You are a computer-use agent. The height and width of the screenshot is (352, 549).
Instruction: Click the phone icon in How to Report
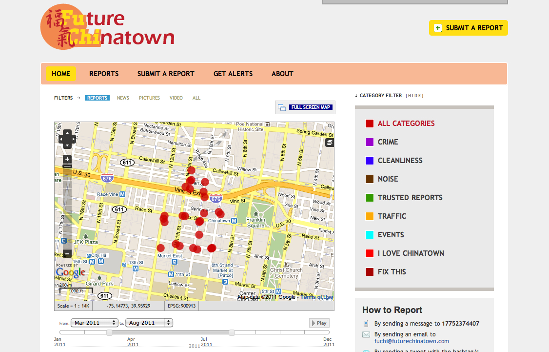366,324
